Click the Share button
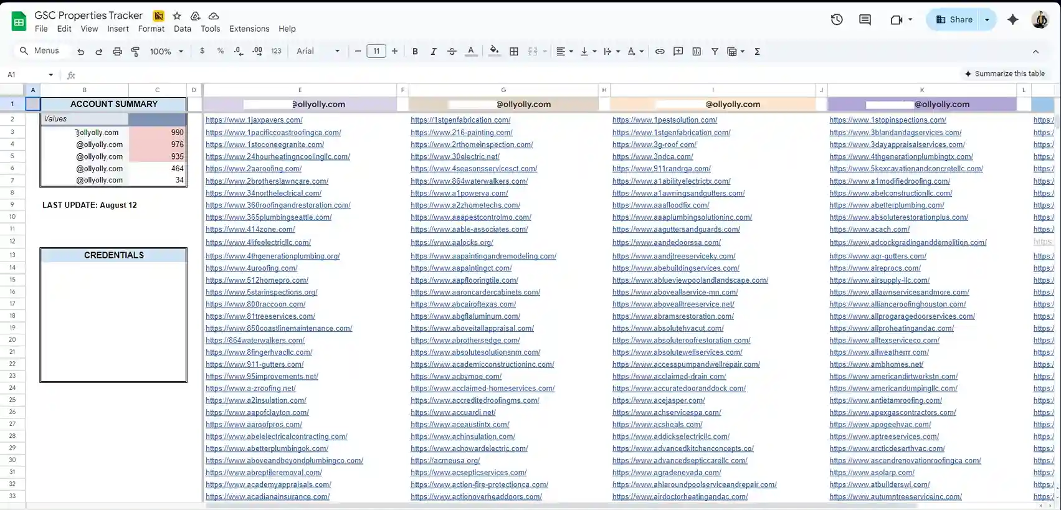1061x510 pixels. tap(954, 20)
